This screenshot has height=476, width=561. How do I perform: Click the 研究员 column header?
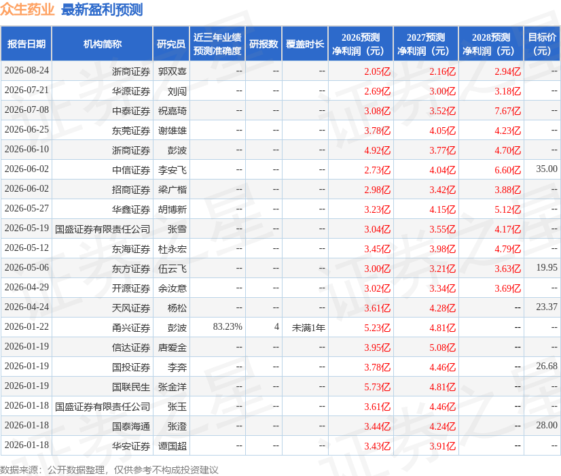click(171, 44)
